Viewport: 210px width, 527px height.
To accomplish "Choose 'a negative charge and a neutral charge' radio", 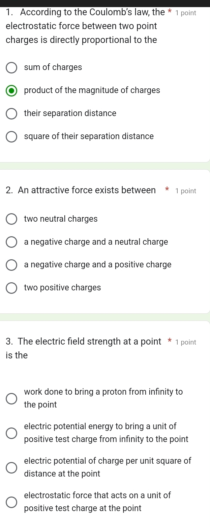I will [11, 242].
